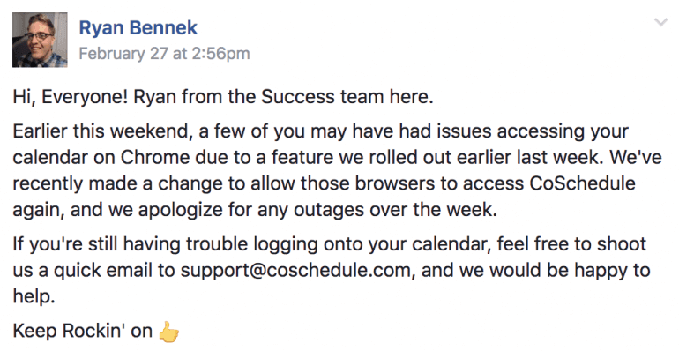Click the word 'Chrome' in the post
Screen dimensions: 679x351
pos(154,157)
